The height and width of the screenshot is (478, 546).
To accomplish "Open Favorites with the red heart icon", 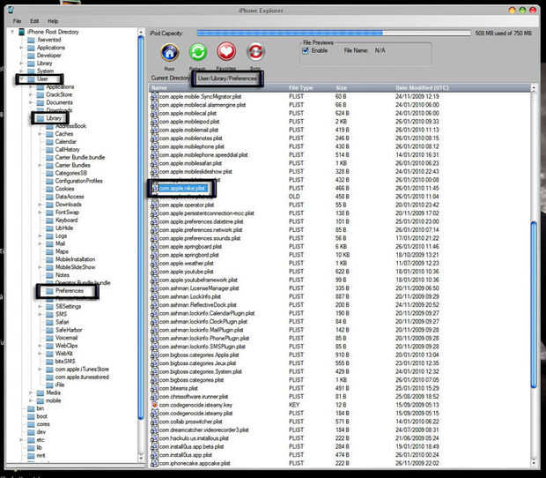I will [x=226, y=52].
